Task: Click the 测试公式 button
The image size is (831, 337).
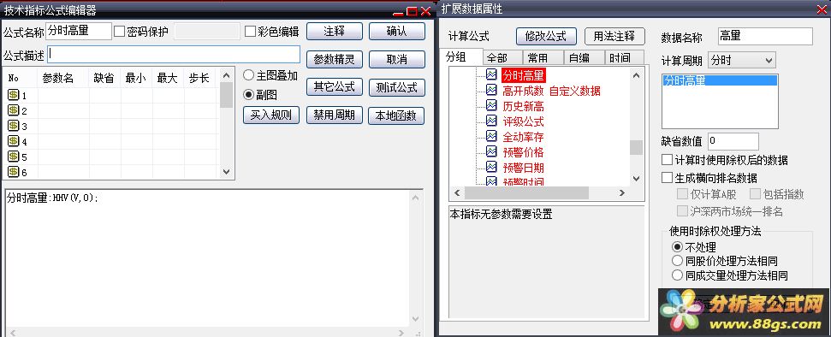Action: coord(397,87)
